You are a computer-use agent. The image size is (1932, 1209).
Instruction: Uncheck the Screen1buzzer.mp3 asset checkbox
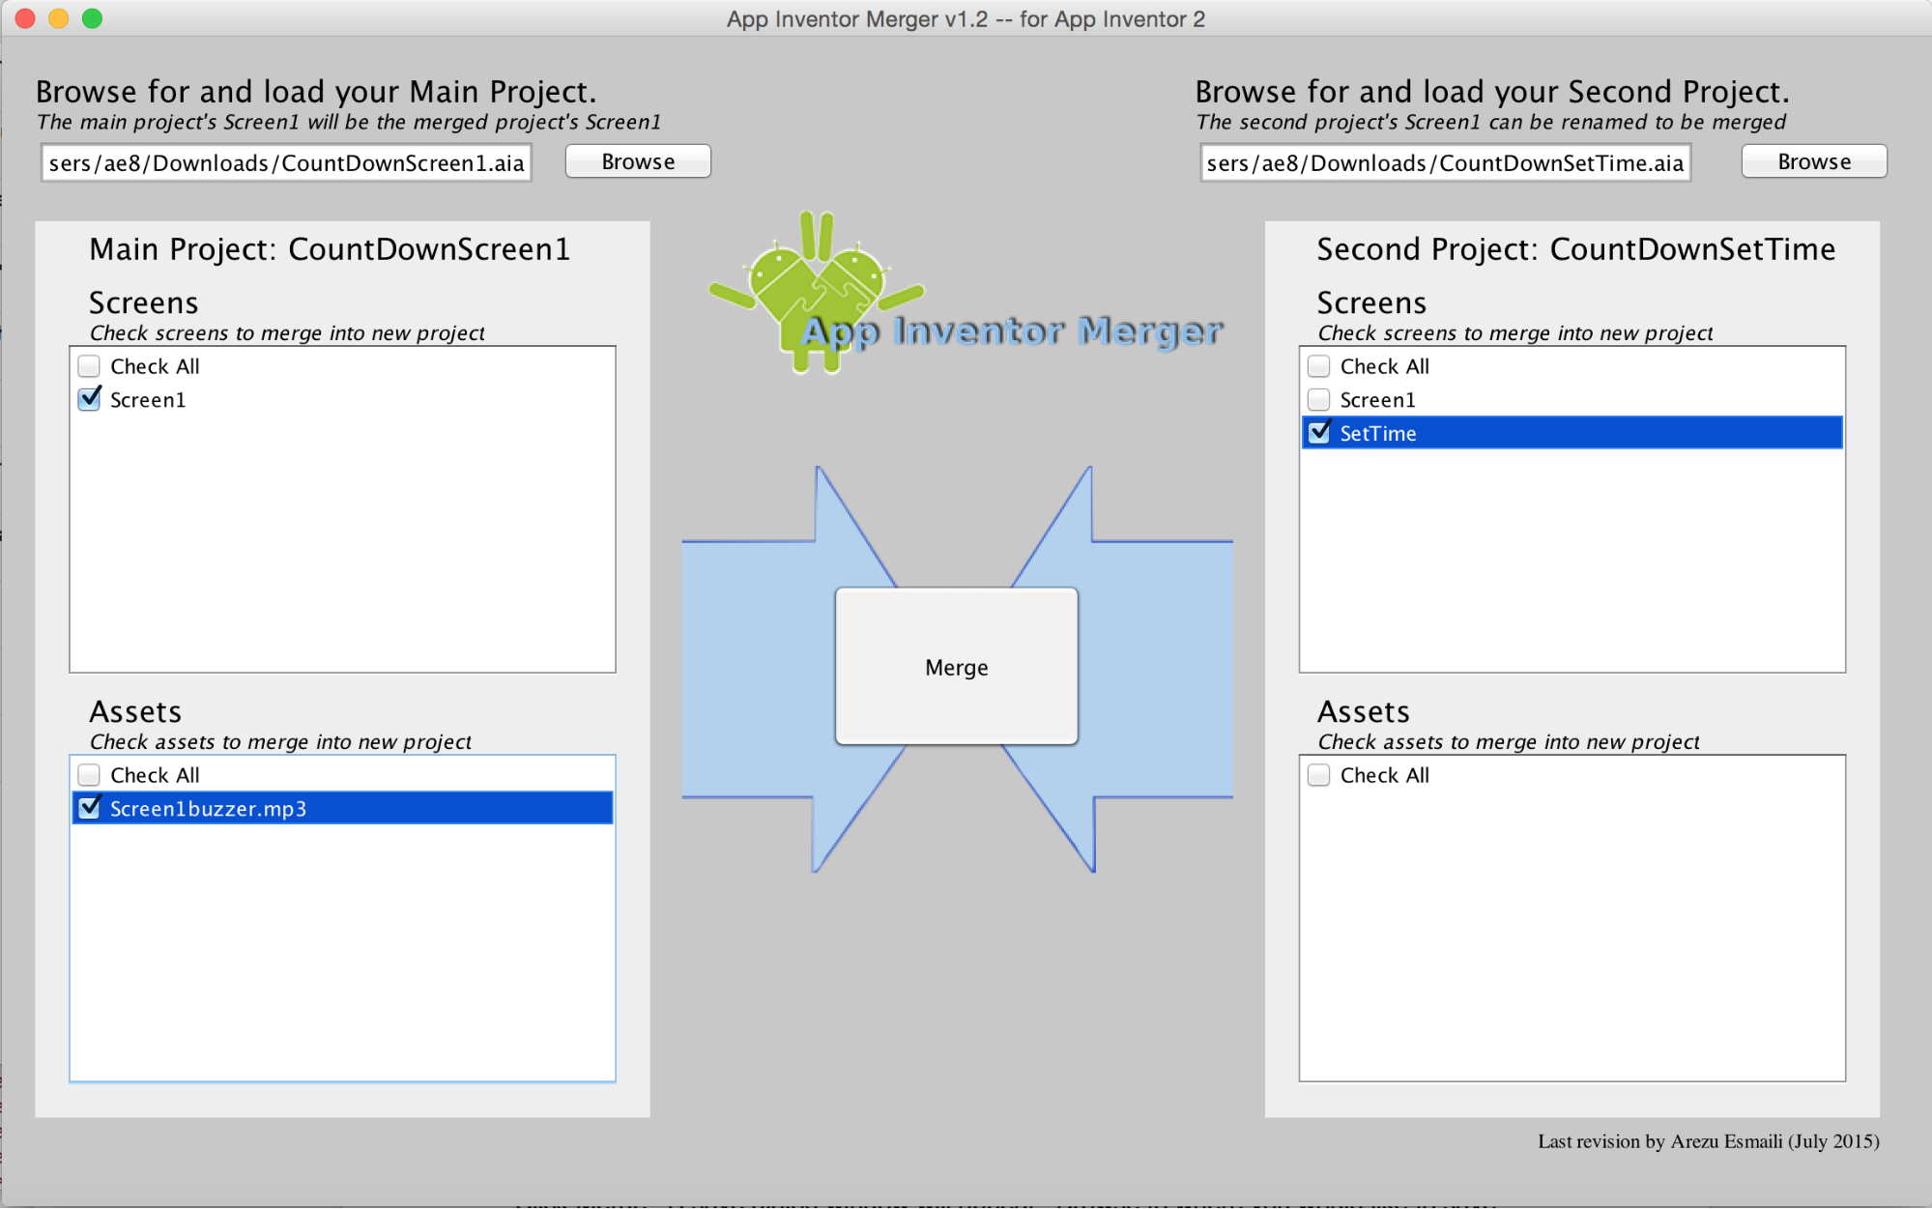[x=89, y=808]
